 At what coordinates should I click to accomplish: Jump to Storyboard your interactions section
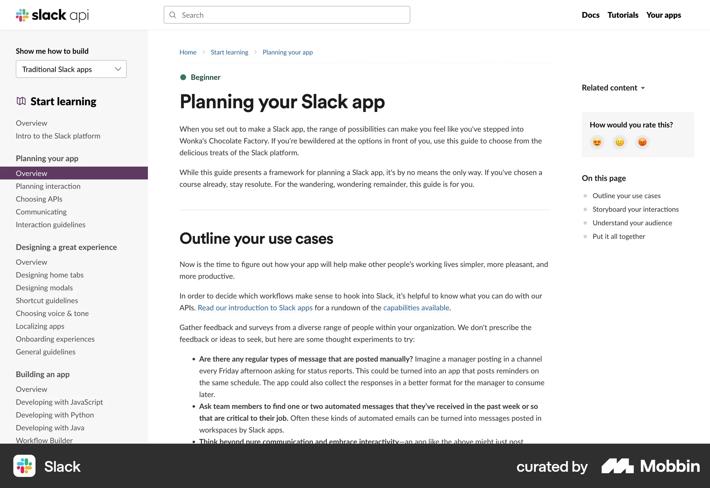click(635, 209)
